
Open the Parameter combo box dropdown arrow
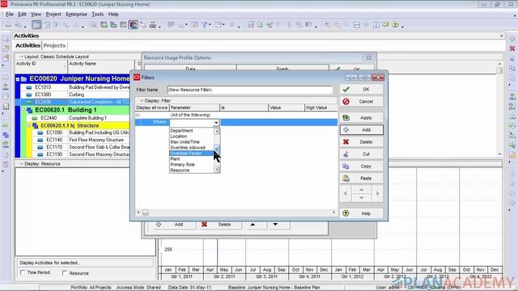(216, 123)
